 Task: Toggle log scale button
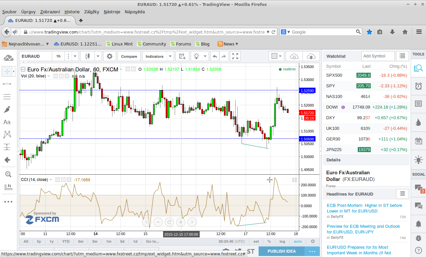click(x=282, y=241)
